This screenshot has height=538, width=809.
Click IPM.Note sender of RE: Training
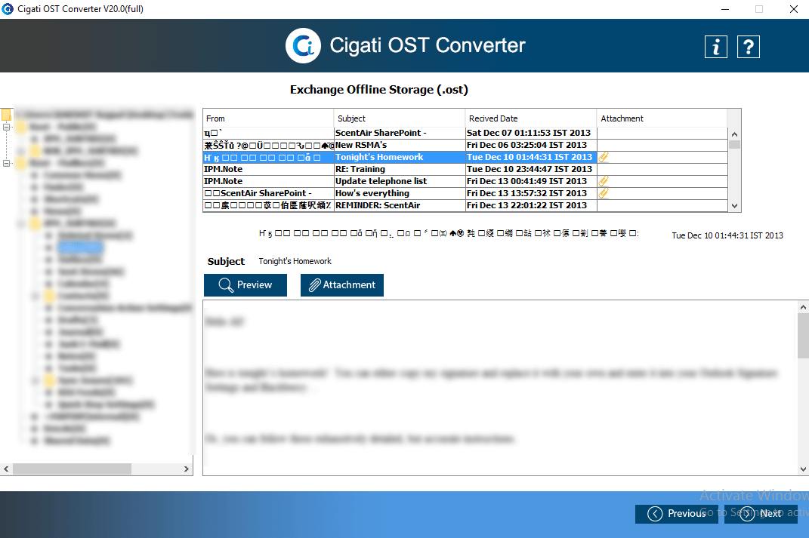pos(223,169)
